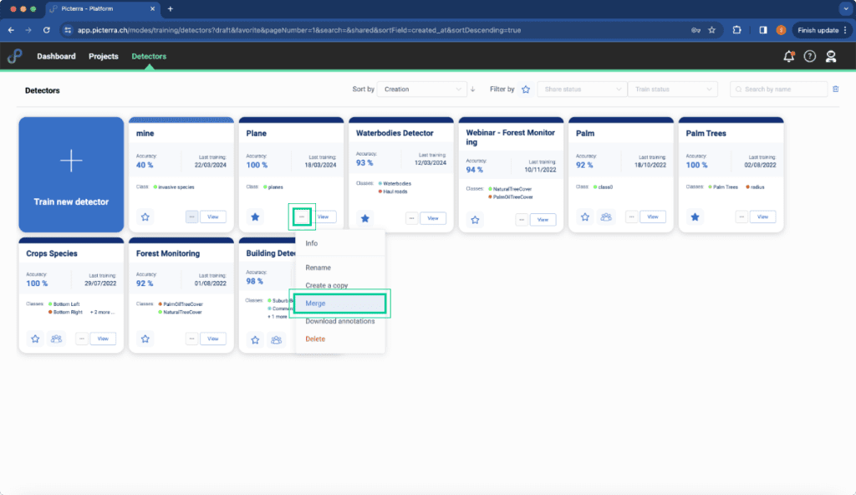Click the Search by name field
Viewport: 856px width, 495px height.
click(x=778, y=89)
